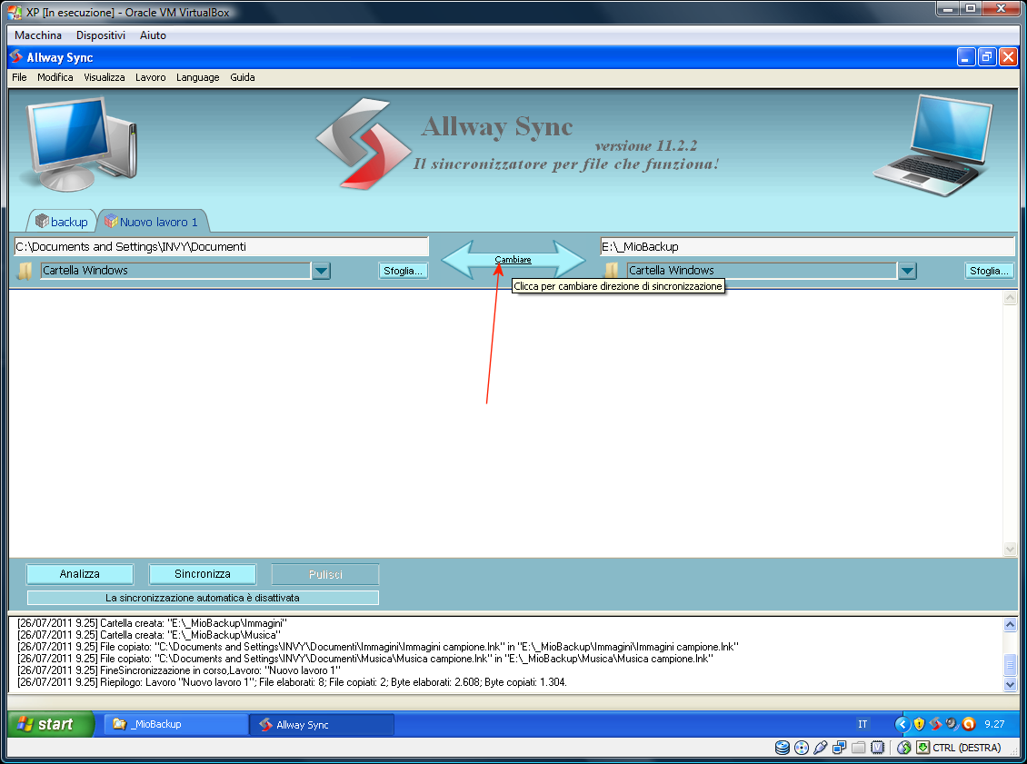
Task: Switch to _MioBackup taskbar window
Action: tap(175, 724)
